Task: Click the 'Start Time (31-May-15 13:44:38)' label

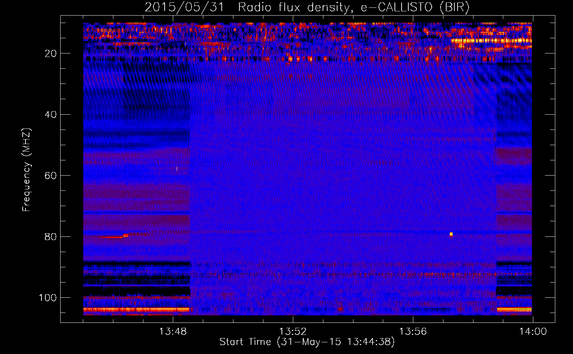Action: pyautogui.click(x=307, y=342)
